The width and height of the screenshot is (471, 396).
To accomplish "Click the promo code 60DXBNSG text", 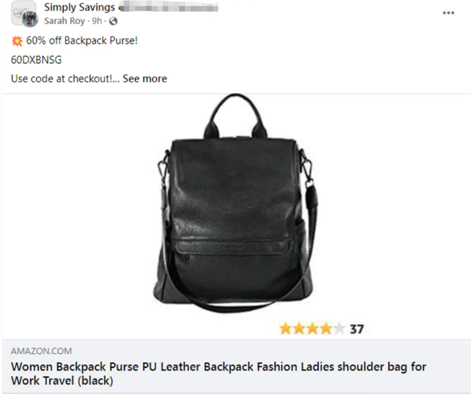I will click(x=36, y=60).
